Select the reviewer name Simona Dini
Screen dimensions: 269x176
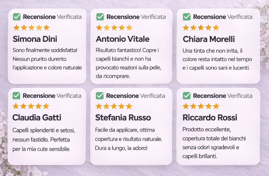[x=35, y=39]
